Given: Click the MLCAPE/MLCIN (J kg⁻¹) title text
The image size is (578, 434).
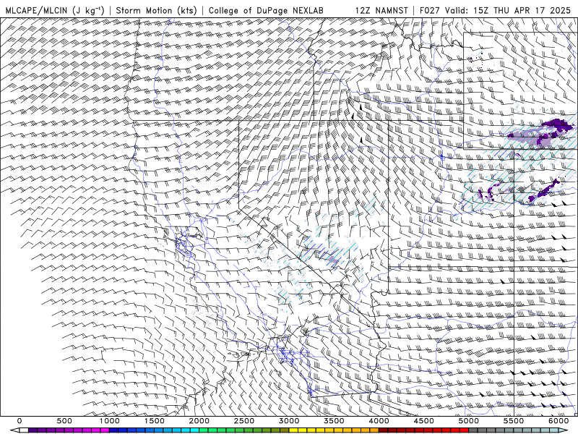Looking at the screenshot, I should click(x=55, y=10).
